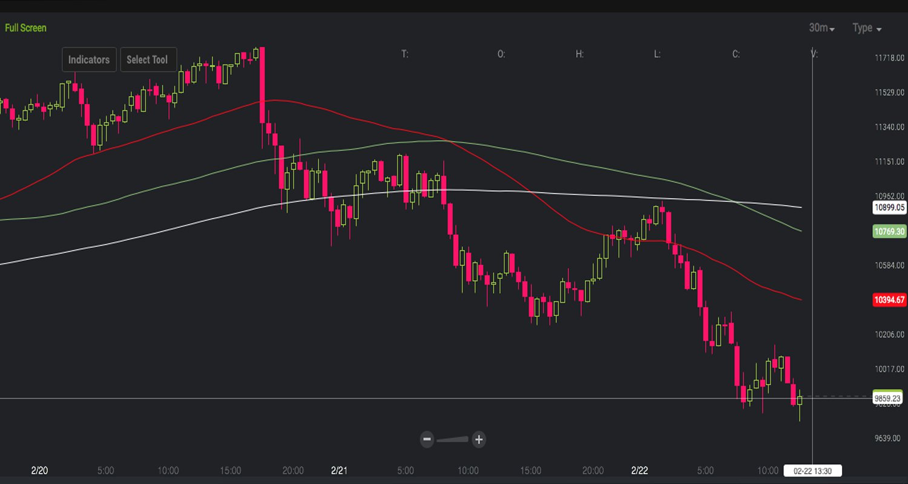Zoom in with the plus icon

click(479, 439)
